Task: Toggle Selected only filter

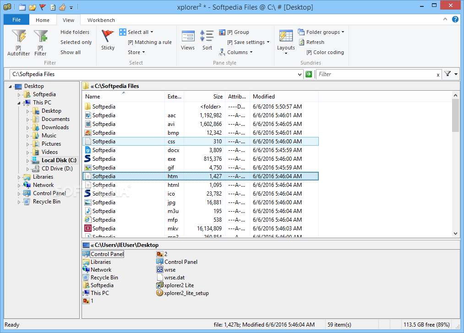Action: (76, 42)
